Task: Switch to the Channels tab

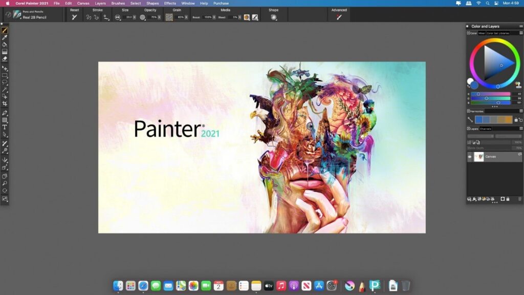Action: pos(486,129)
